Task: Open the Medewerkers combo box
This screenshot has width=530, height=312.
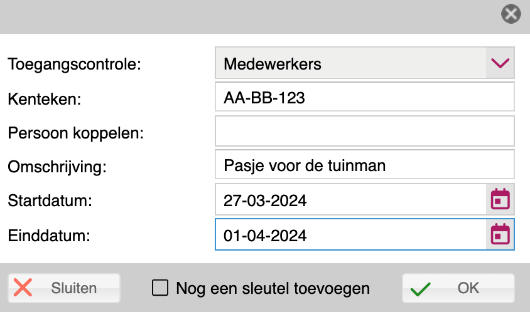Action: point(365,63)
